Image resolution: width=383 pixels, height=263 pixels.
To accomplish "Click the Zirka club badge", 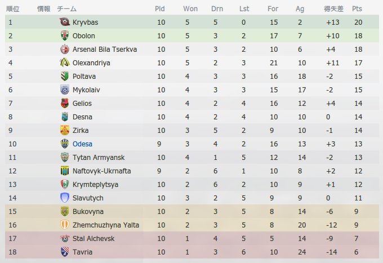I will click(x=64, y=130).
